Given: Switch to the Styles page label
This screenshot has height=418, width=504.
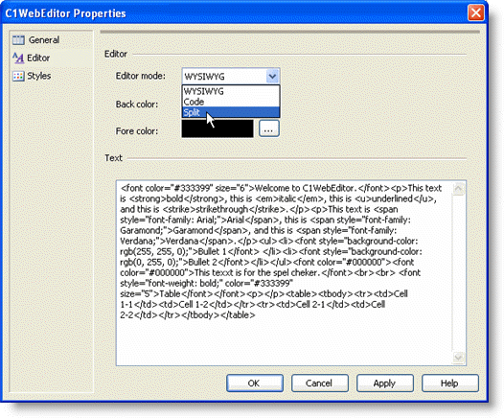Looking at the screenshot, I should [39, 76].
